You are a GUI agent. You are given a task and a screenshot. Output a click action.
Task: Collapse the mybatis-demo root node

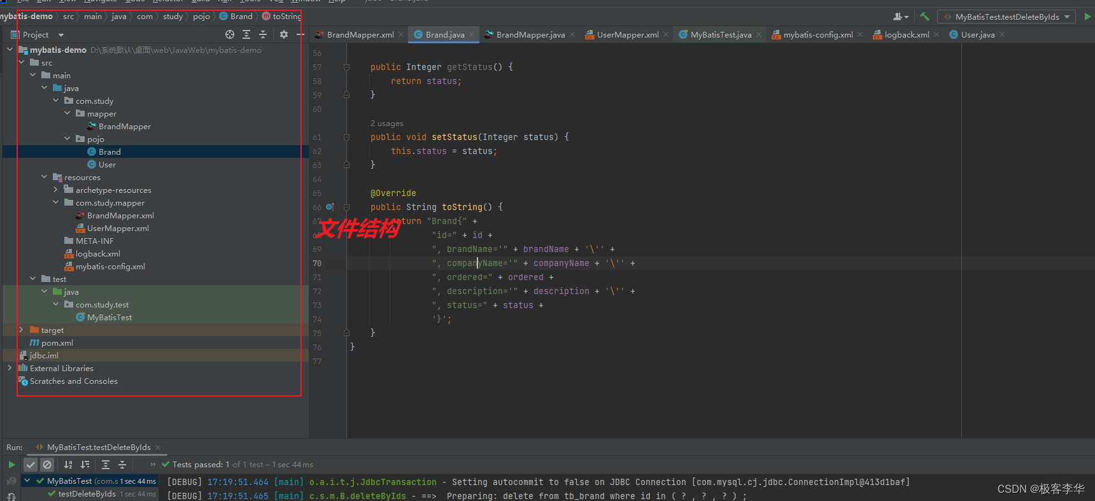[x=10, y=49]
